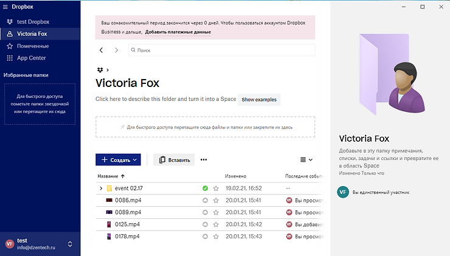The height and width of the screenshot is (256, 450).
Task: Star the 0125.mp4 file
Action: click(x=216, y=224)
